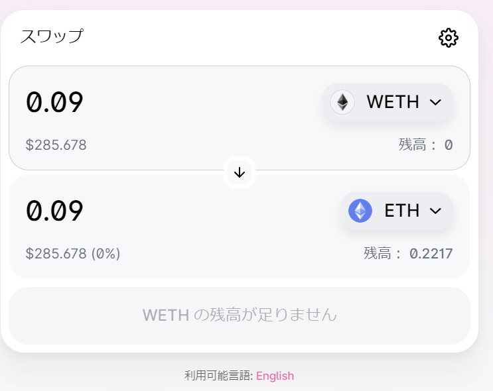Click the $285.678 (0%) output value
The height and width of the screenshot is (391, 493).
point(73,253)
